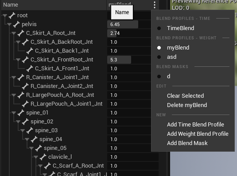Collapse the clavicle_l tree node
This screenshot has width=237, height=176.
click(36, 157)
